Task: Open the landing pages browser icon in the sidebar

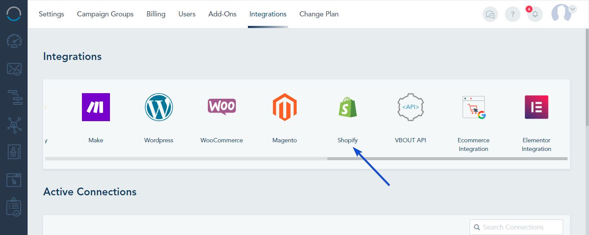Action: click(14, 180)
